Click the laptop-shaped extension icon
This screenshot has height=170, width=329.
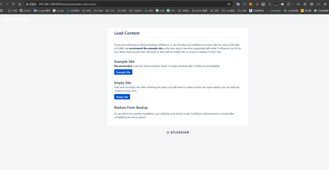[x=282, y=4]
